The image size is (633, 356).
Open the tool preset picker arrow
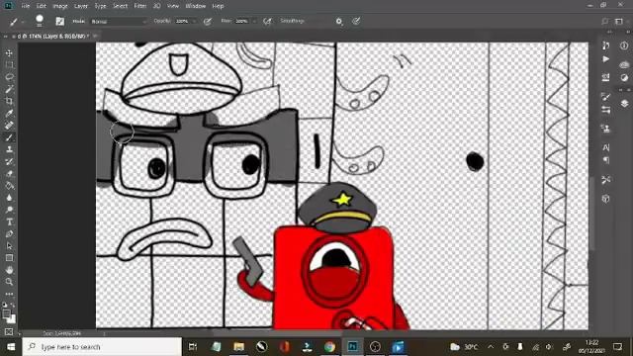click(x=23, y=22)
